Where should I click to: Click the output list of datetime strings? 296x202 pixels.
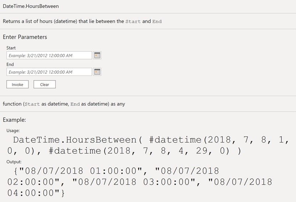tap(140, 182)
